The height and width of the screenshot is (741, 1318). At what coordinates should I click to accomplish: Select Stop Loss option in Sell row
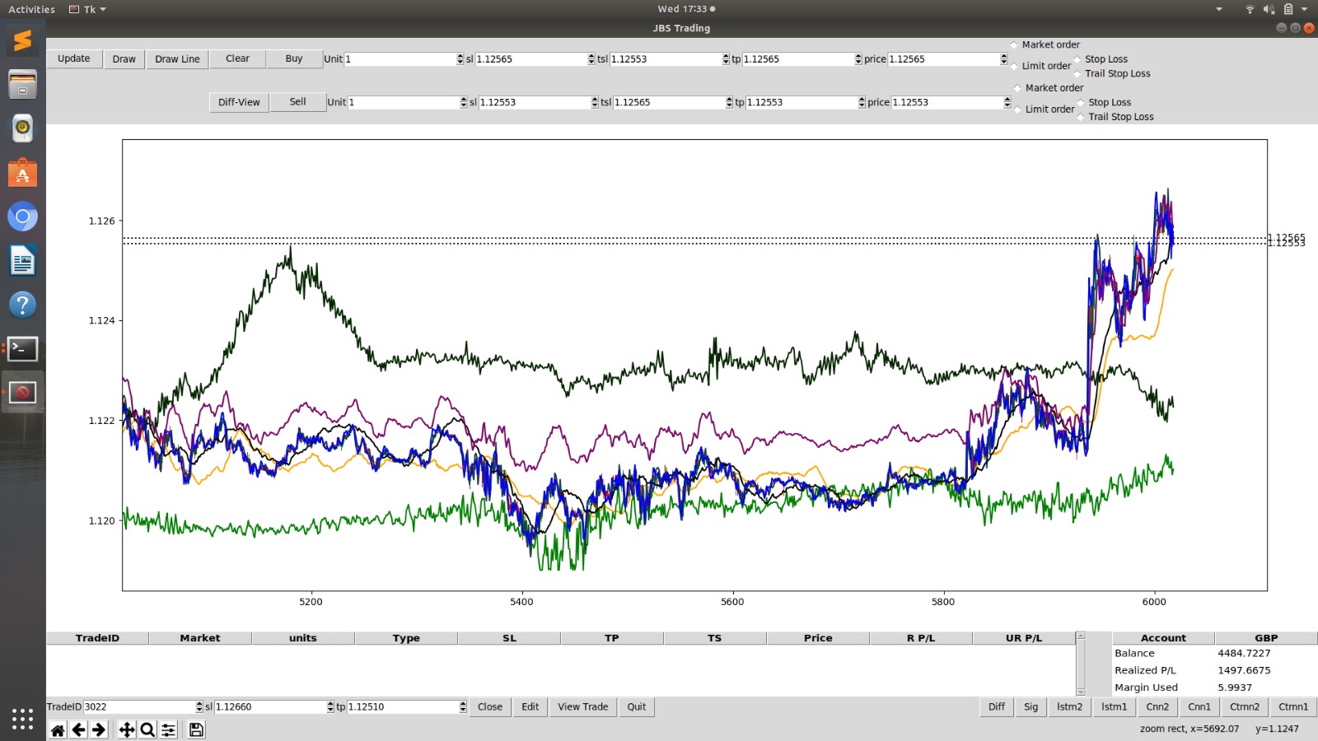1081,103
